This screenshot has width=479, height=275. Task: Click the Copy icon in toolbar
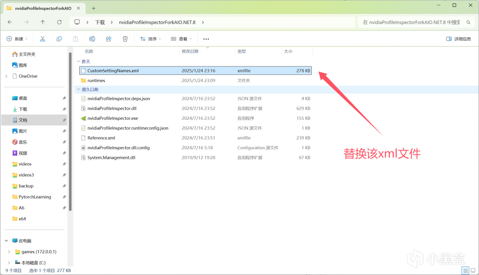point(59,39)
